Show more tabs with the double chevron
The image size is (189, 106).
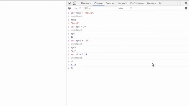pyautogui.click(x=160, y=3)
